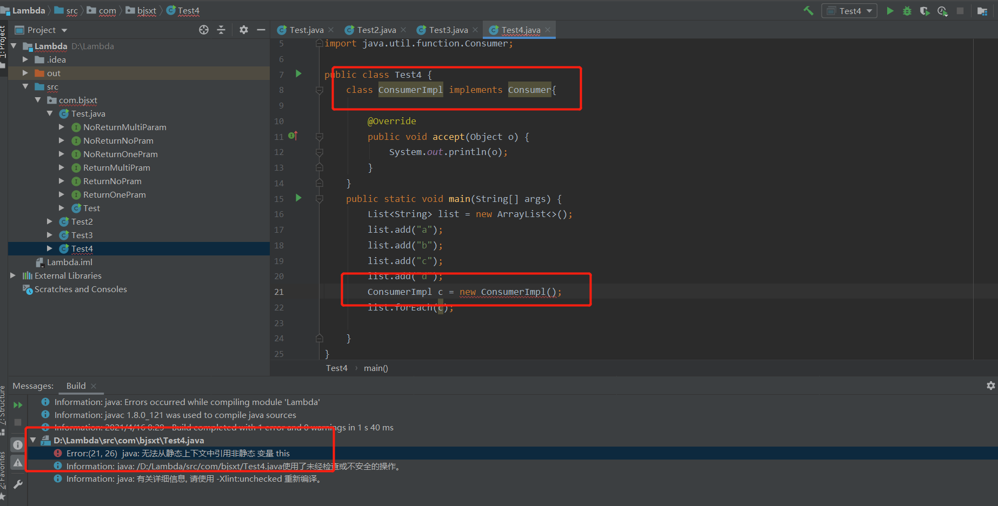The width and height of the screenshot is (998, 506).
Task: Select NoReturnMultiParam interface in tree
Action: (x=124, y=127)
